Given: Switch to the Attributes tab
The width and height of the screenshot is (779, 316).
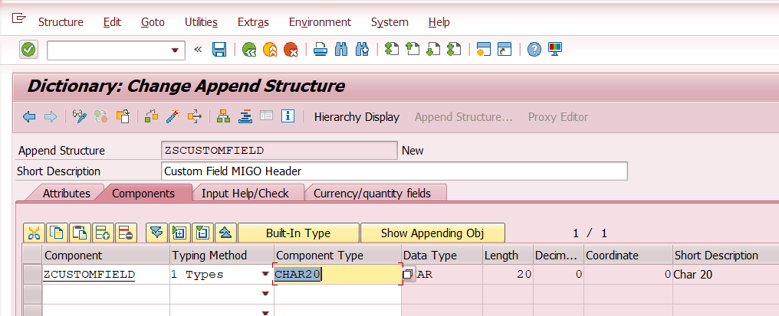Looking at the screenshot, I should click(x=66, y=193).
